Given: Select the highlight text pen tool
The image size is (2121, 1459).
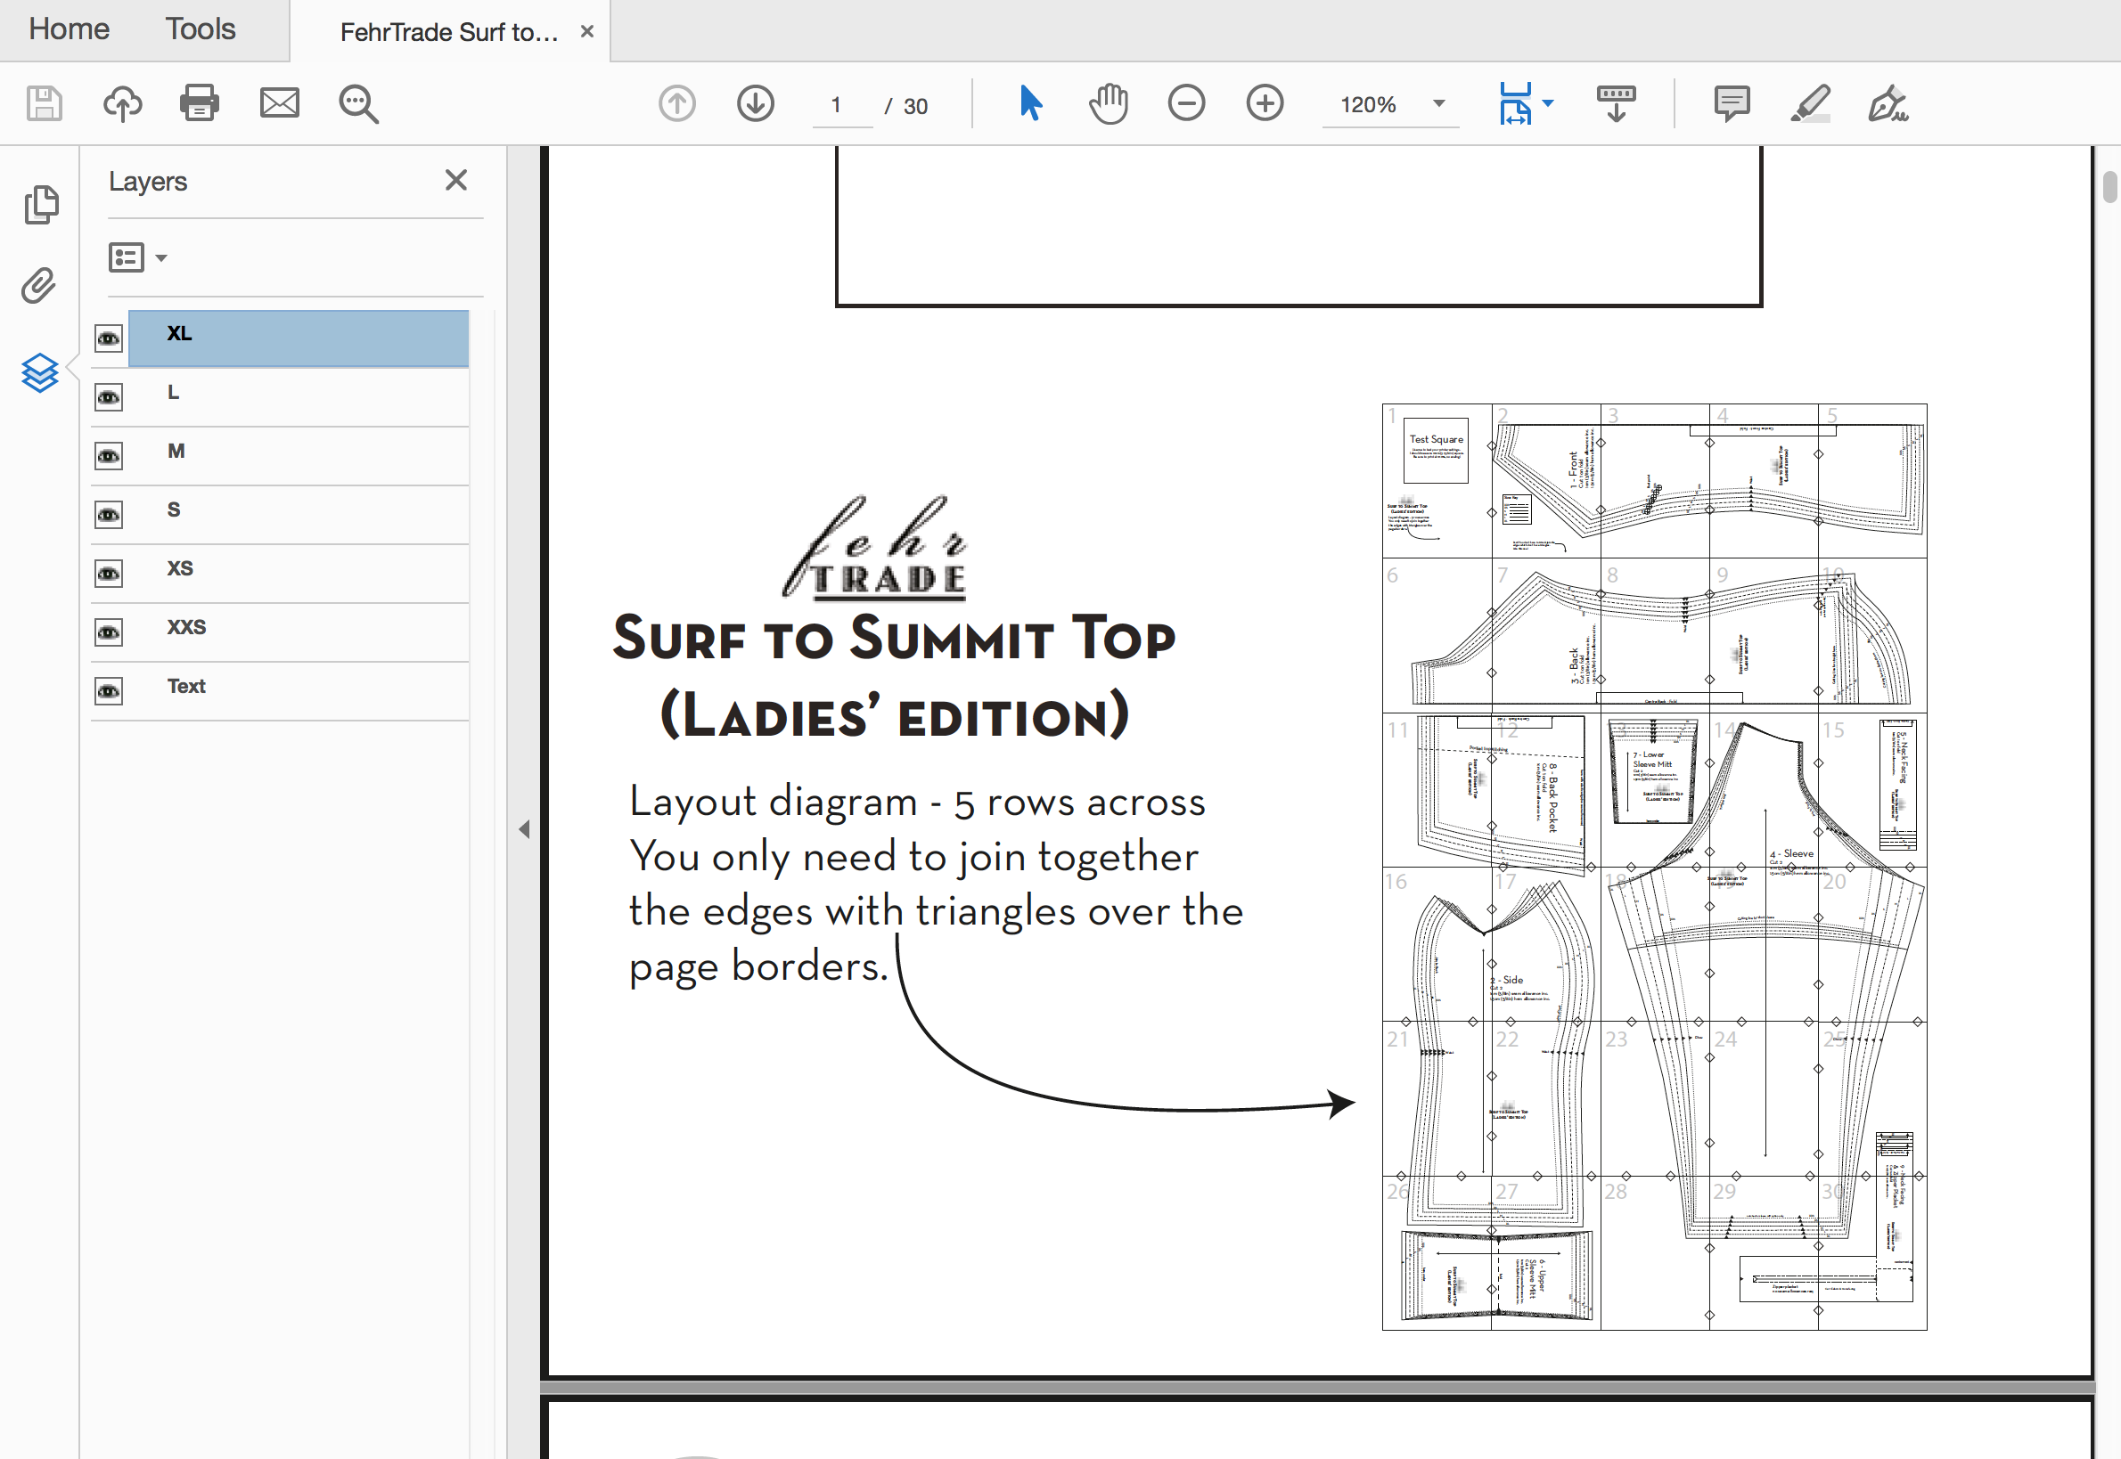Looking at the screenshot, I should [x=1810, y=103].
